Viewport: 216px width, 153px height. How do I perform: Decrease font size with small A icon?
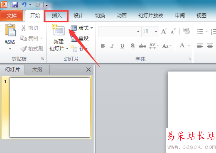[173, 31]
